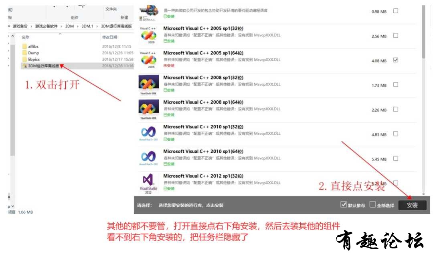Viewport: 433px width, 254px height.
Task: Click the 安装 button
Action: coord(412,205)
